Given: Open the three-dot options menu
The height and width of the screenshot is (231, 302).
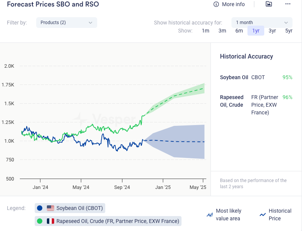Looking at the screenshot, I should [288, 4].
